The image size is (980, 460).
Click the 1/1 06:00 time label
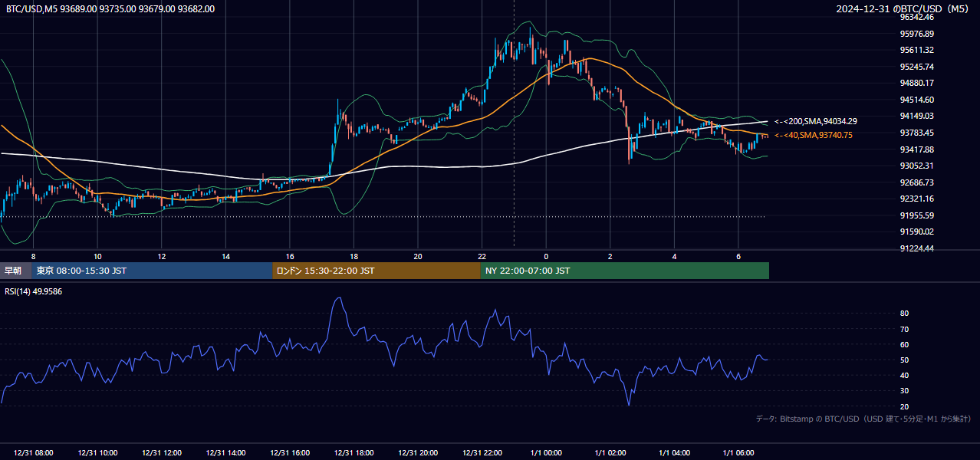tap(738, 453)
